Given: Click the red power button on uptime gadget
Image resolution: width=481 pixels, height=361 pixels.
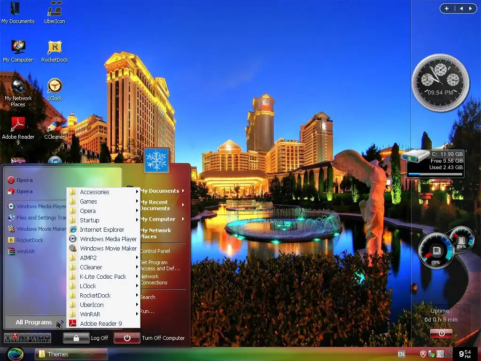Looking at the screenshot, I should 442,333.
